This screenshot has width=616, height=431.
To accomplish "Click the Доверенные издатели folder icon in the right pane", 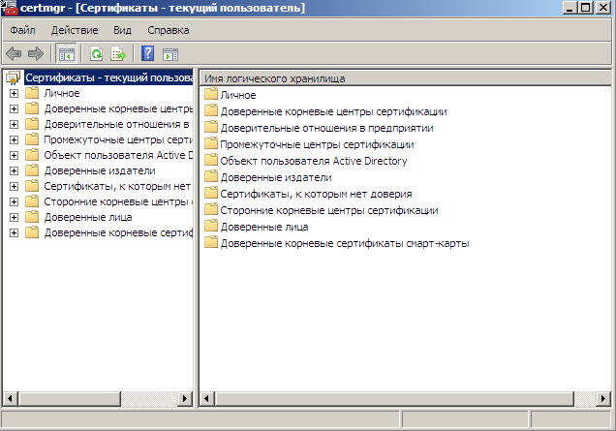I will coord(211,177).
